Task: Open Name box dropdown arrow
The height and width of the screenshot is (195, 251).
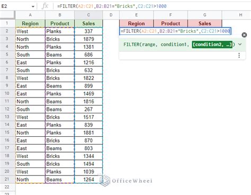Action: pyautogui.click(x=33, y=6)
